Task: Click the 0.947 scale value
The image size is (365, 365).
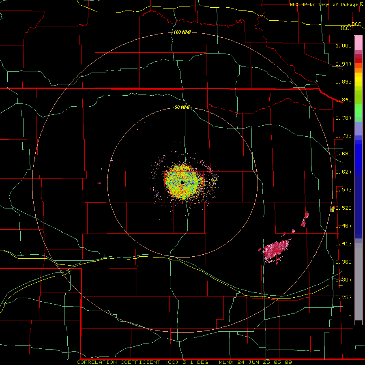Action: point(344,64)
